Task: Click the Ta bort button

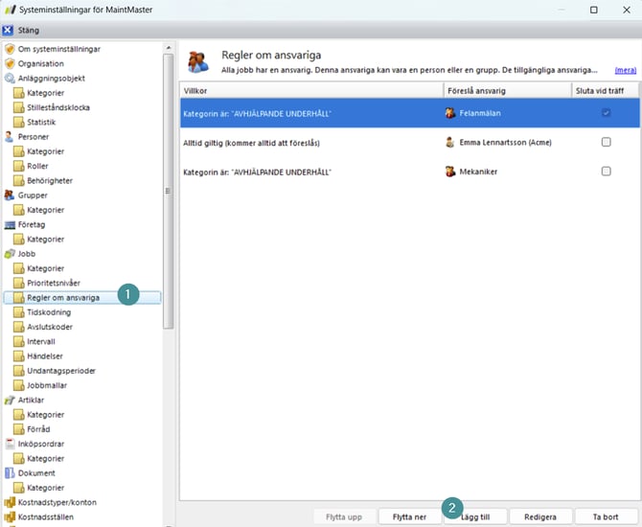Action: (x=606, y=517)
